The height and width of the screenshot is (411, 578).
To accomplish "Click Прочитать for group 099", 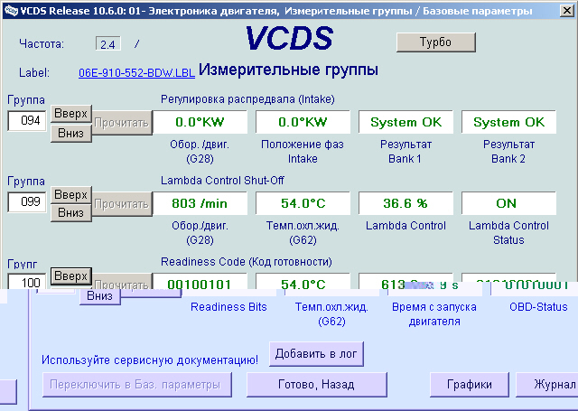I will (122, 204).
